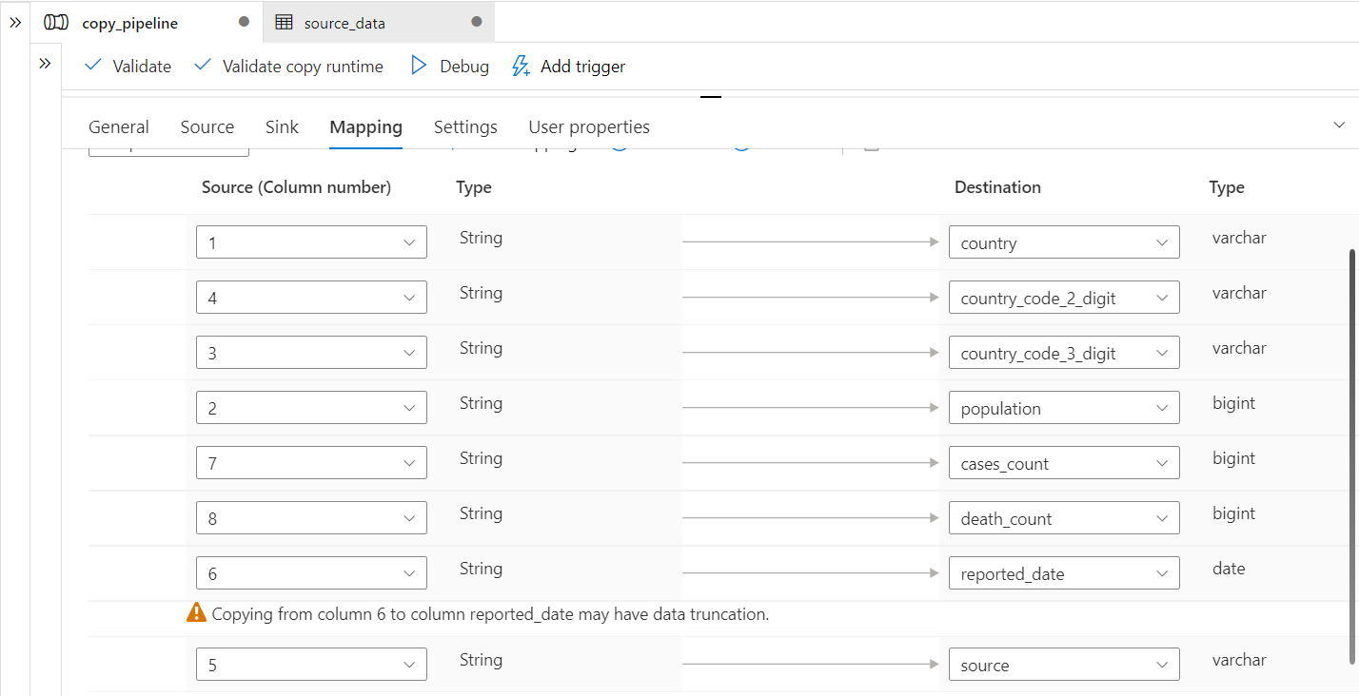Screen dimensions: 1359x696
Task: Click the varchar type for country
Action: coord(1239,238)
